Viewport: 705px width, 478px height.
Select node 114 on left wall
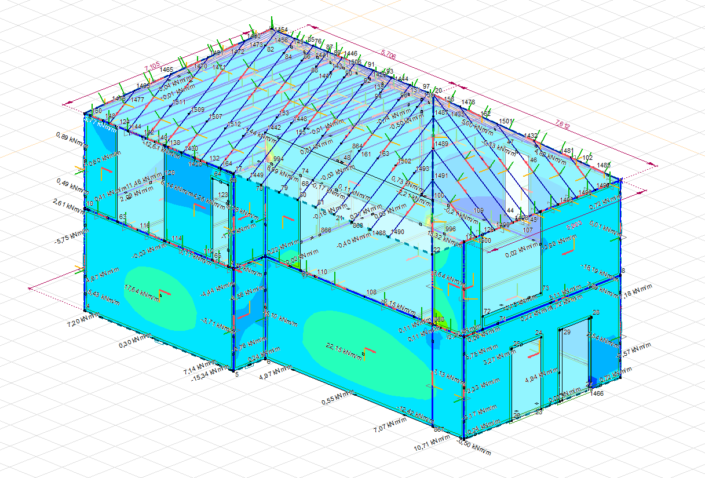[177, 238]
